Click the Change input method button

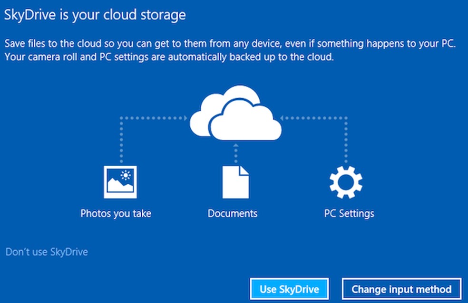(401, 289)
